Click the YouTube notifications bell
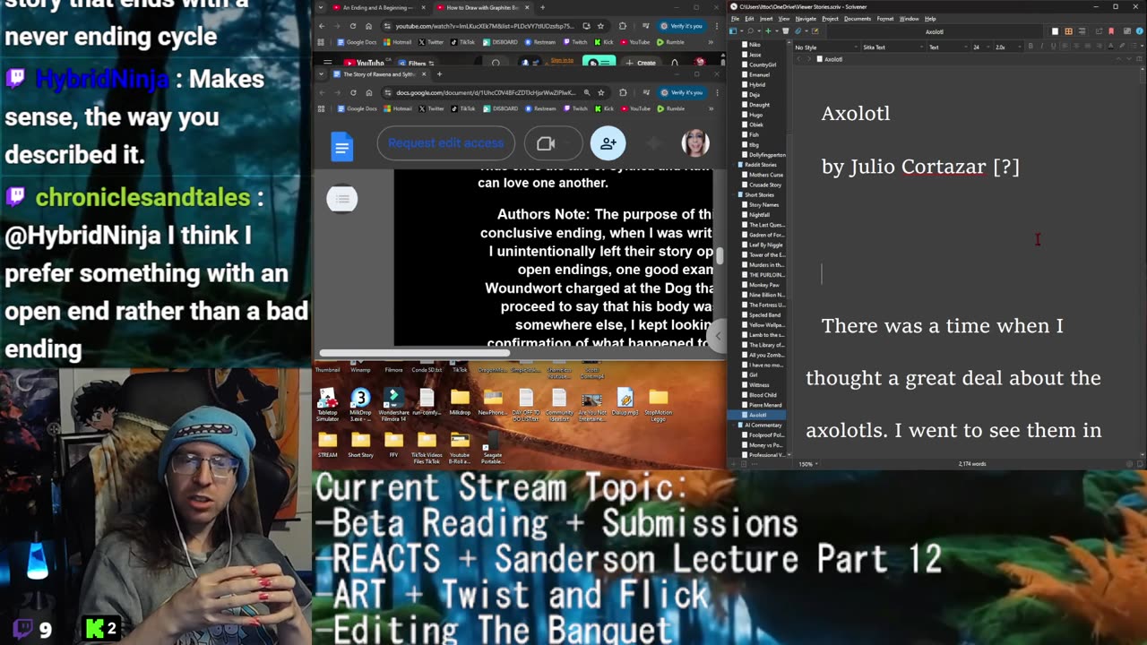The width and height of the screenshot is (1147, 645). coord(675,63)
